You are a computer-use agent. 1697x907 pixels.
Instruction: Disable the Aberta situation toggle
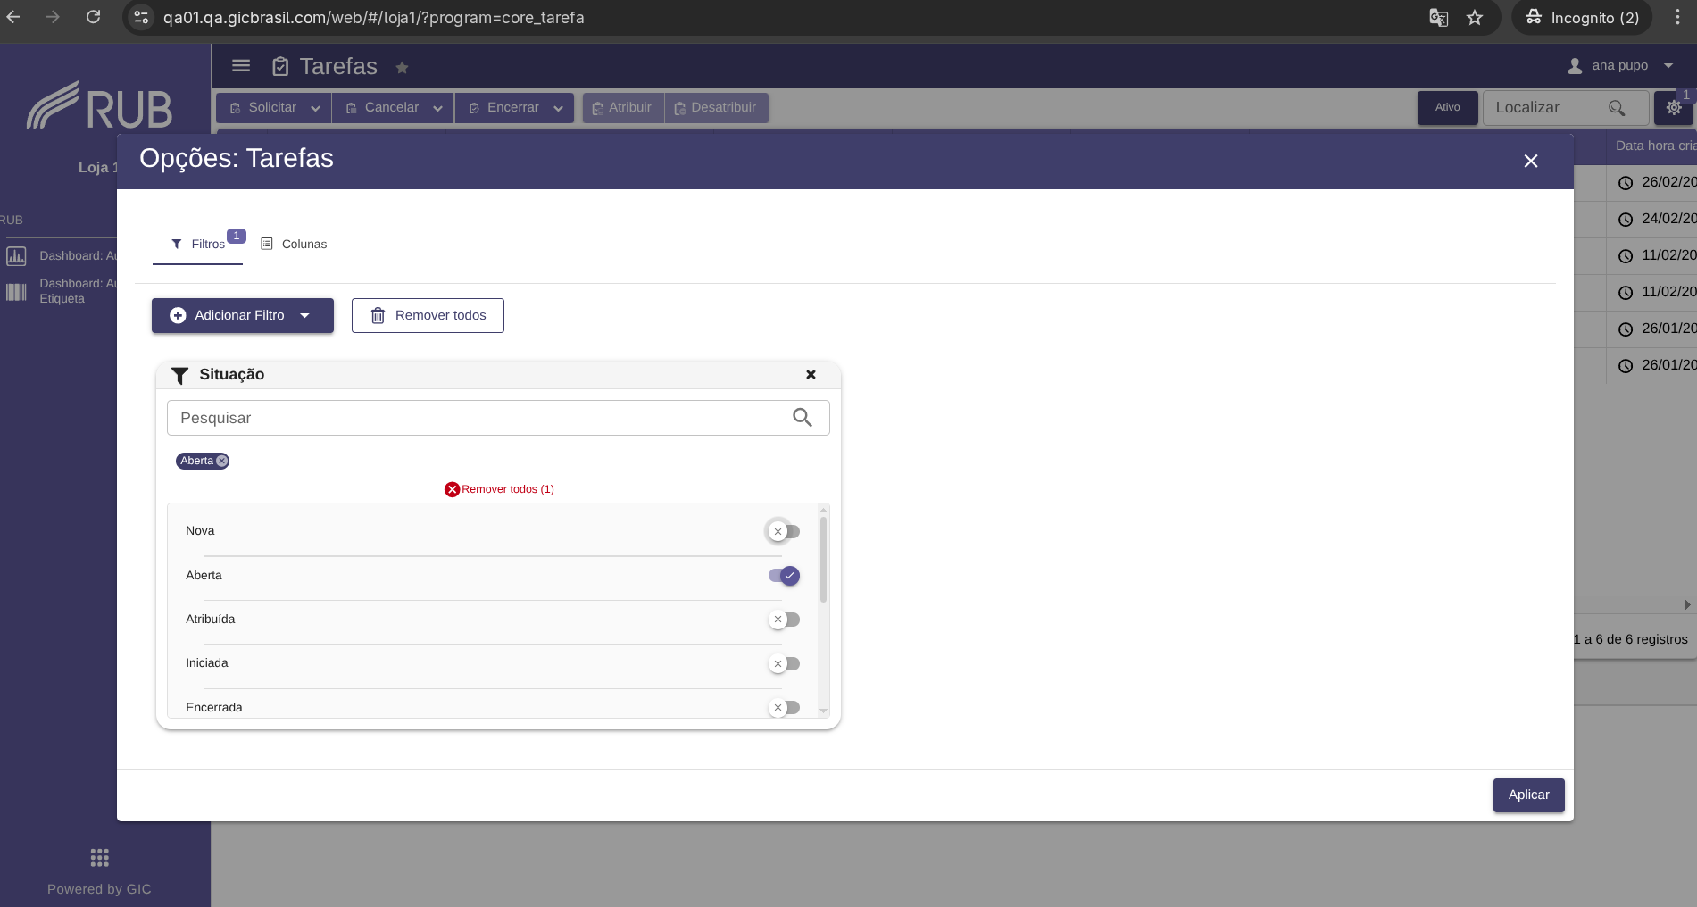pyautogui.click(x=784, y=576)
